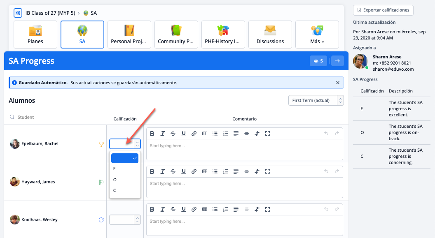Open Wesley Koolhaas's grade dropdown
The image size is (435, 238).
tap(125, 220)
